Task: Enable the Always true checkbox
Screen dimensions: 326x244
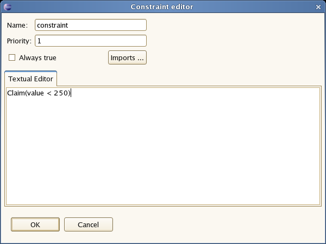Action: [x=12, y=57]
